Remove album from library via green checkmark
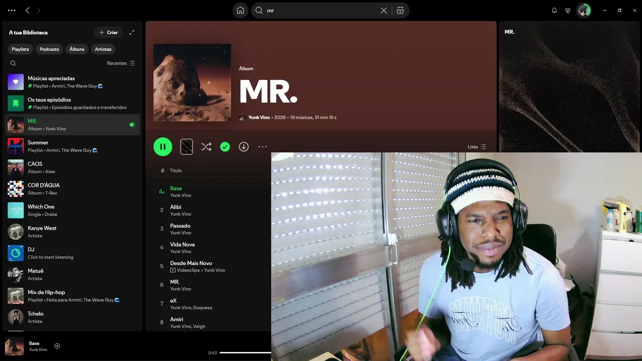 click(x=225, y=147)
